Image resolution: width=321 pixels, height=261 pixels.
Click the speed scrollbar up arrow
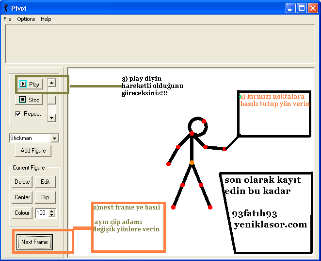click(x=51, y=83)
